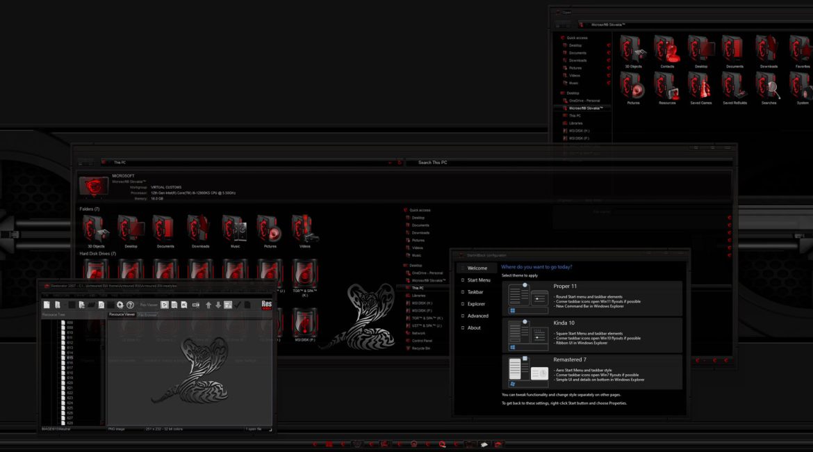Choose the Remastered 7 theme
The width and height of the screenshot is (813, 452).
591,372
